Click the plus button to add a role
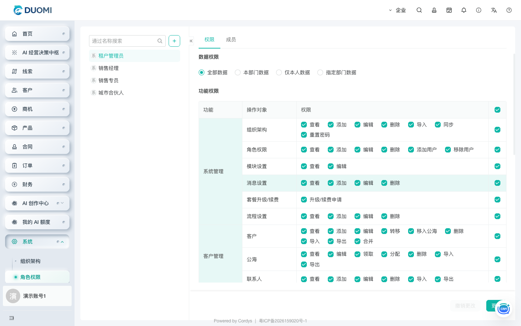 click(174, 41)
